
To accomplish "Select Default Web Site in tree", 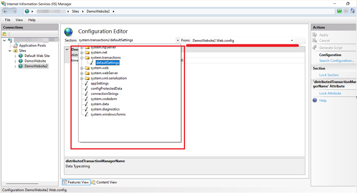I will [37, 56].
